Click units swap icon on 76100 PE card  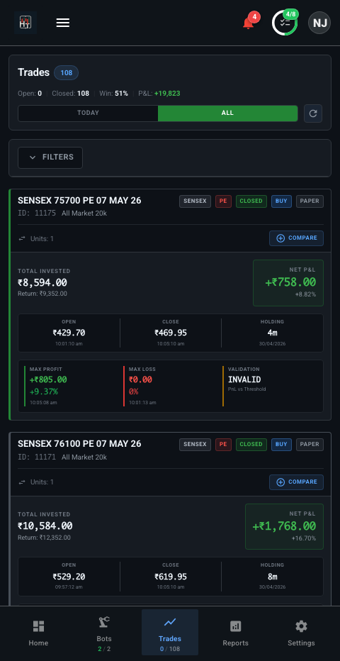coord(22,482)
